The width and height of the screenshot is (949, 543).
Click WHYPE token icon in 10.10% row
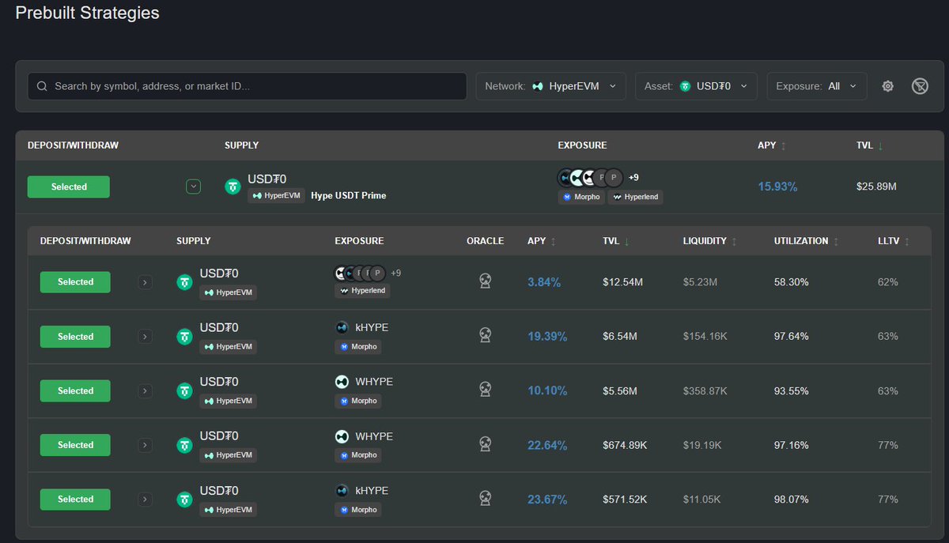coord(342,382)
